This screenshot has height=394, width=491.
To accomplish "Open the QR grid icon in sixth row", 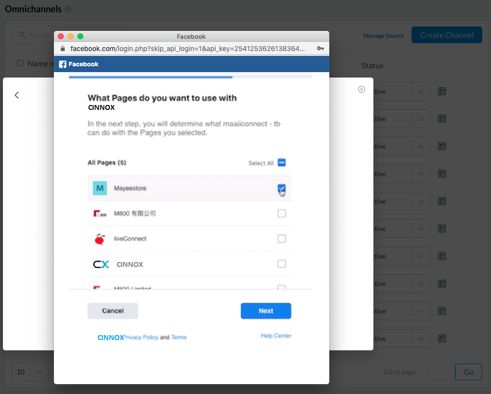I will [442, 229].
